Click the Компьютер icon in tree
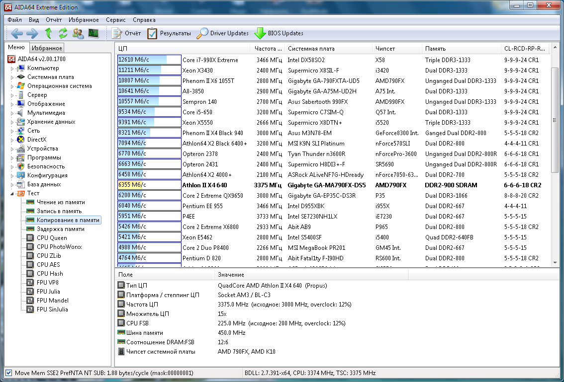Screen dimensions: 564x382 21,68
